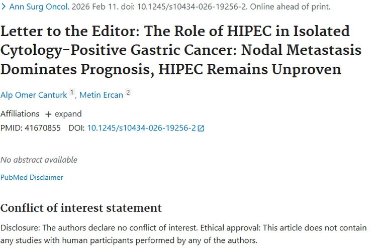Click the Letter to the Editor article title
Viewport: 377px width, 251px height.
coord(175,50)
